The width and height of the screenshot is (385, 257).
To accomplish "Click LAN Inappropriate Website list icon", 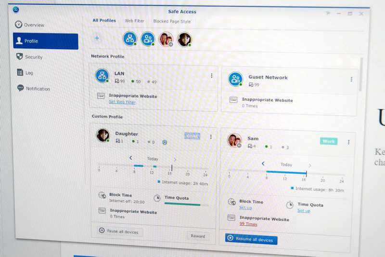I will [101, 95].
